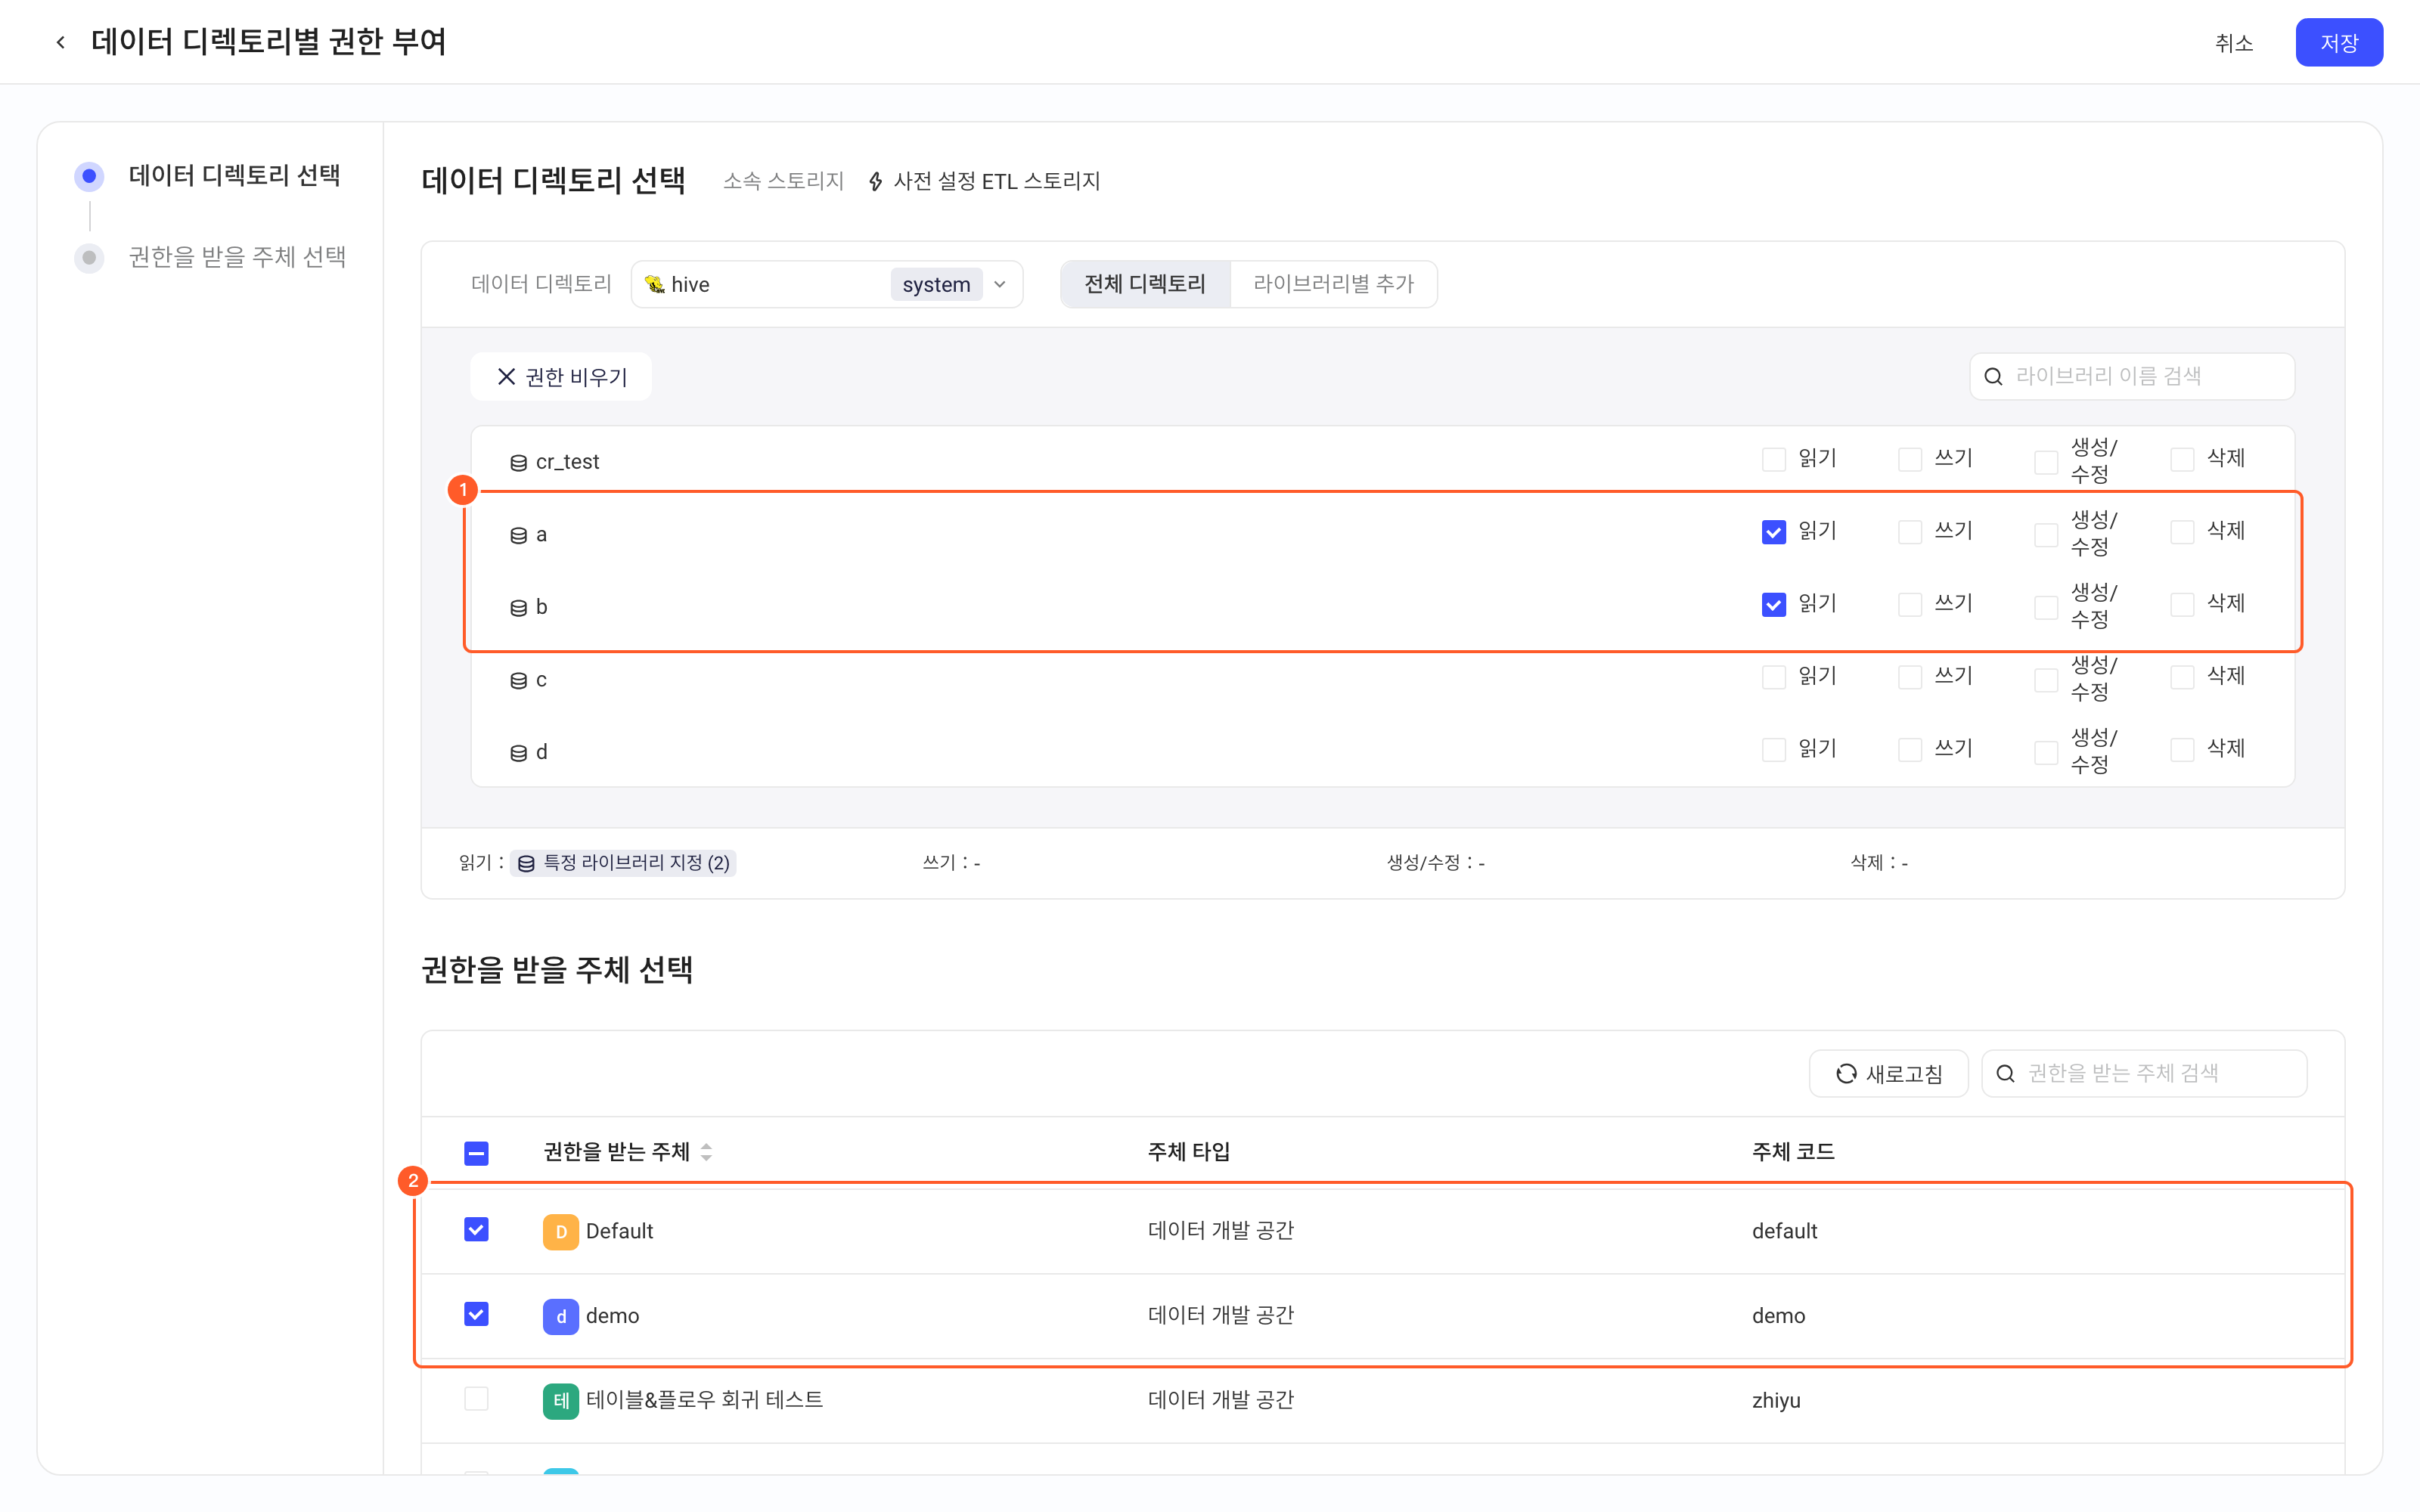This screenshot has width=2420, height=1512.
Task: Uncheck 읽기 for library a
Action: tap(1773, 532)
